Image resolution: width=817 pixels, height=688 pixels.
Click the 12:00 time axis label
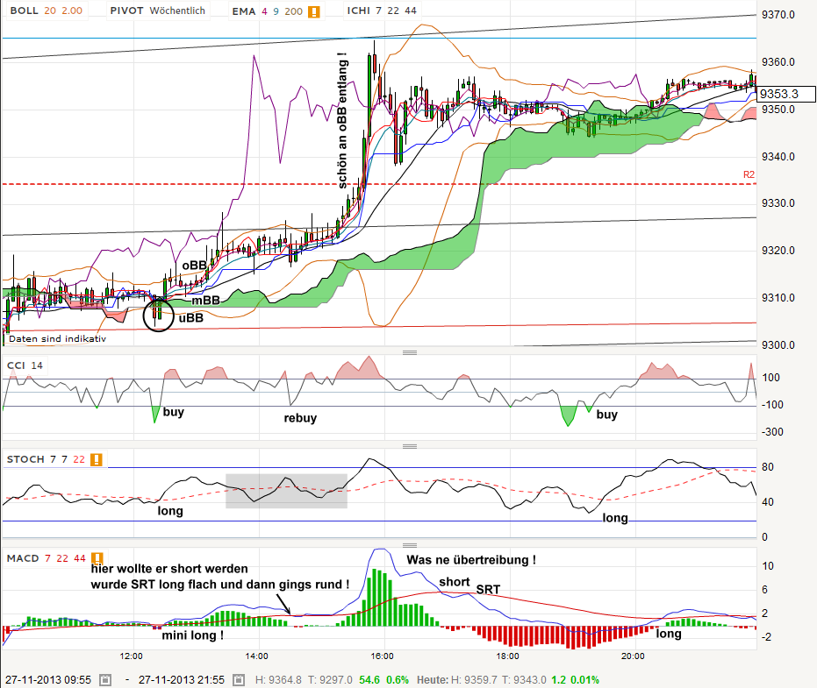pos(131,656)
